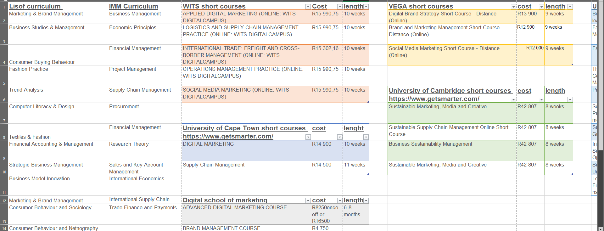Select cell 'LOGISTICS AND SUPPLY CHAIN MANAGEMENT PRACTICE'
Image resolution: width=604 pixels, height=231 pixels.
246,34
